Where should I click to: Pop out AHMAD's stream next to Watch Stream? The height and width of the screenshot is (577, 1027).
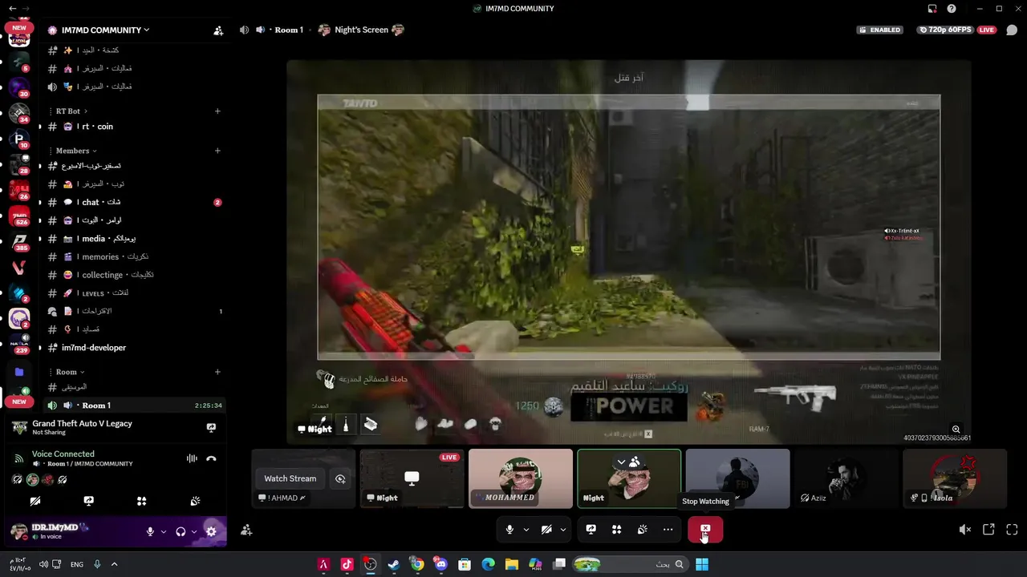(x=340, y=478)
